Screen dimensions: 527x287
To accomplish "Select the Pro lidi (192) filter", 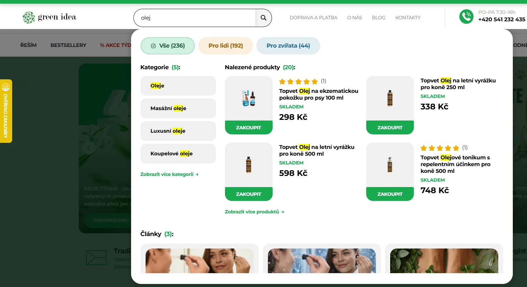I will coord(226,46).
